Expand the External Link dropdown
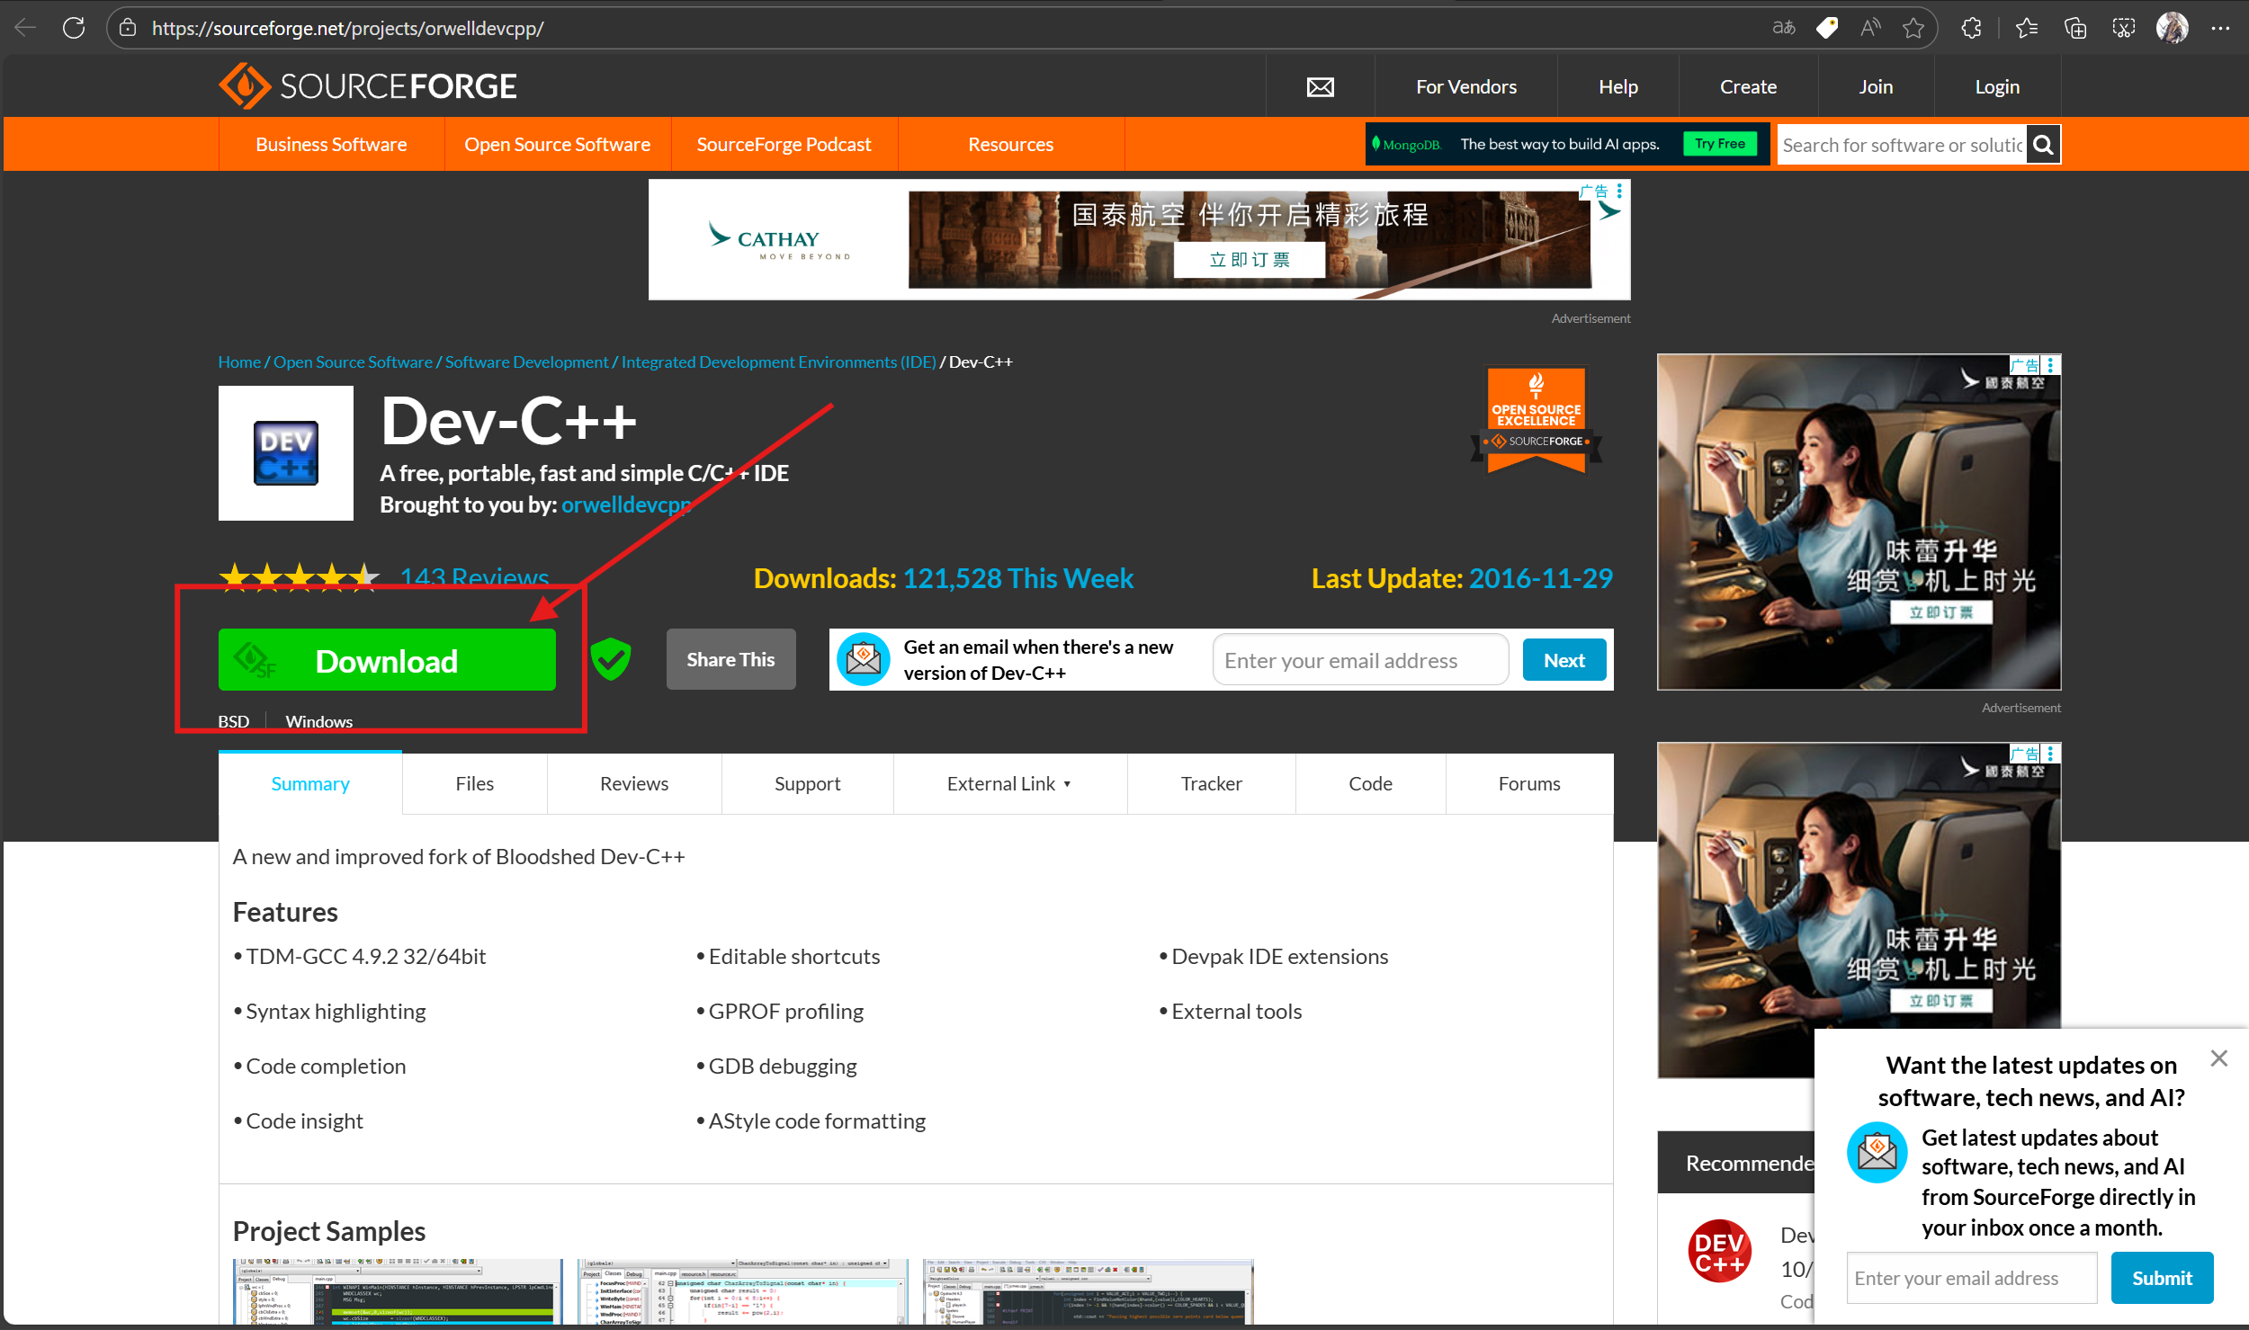2249x1330 pixels. tap(1009, 784)
